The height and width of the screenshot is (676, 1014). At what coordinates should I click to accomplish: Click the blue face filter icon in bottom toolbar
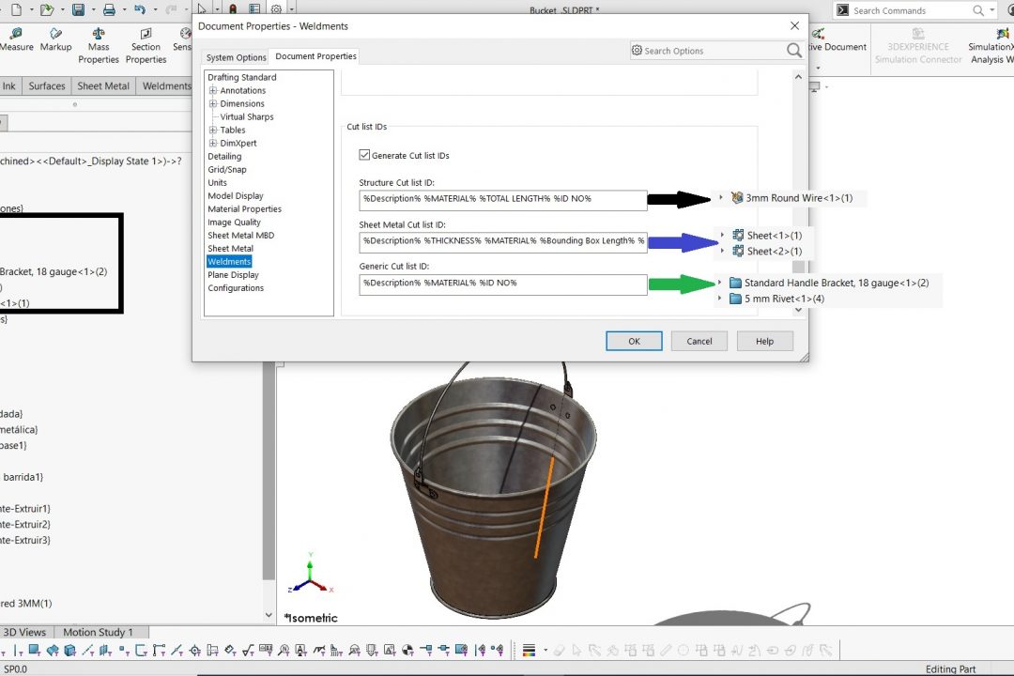pyautogui.click(x=35, y=650)
